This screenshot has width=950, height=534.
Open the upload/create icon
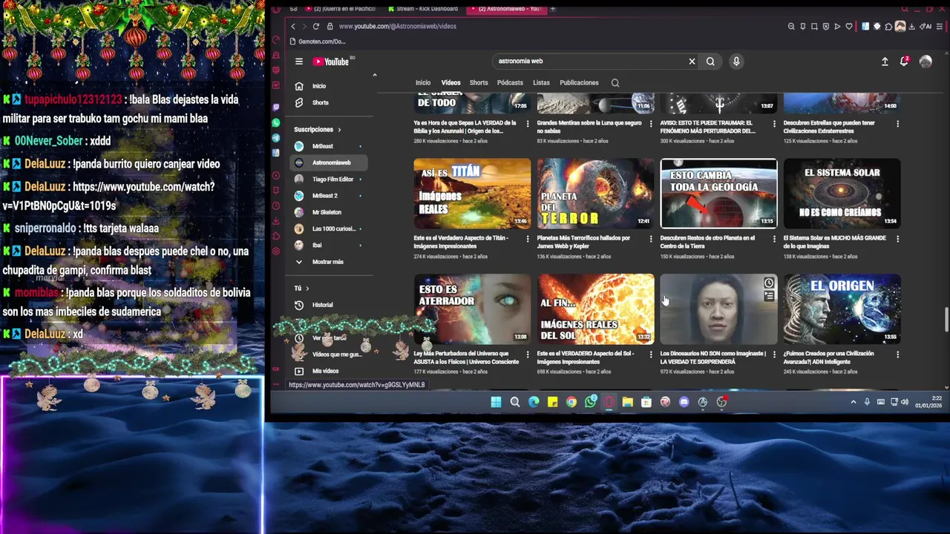click(885, 62)
